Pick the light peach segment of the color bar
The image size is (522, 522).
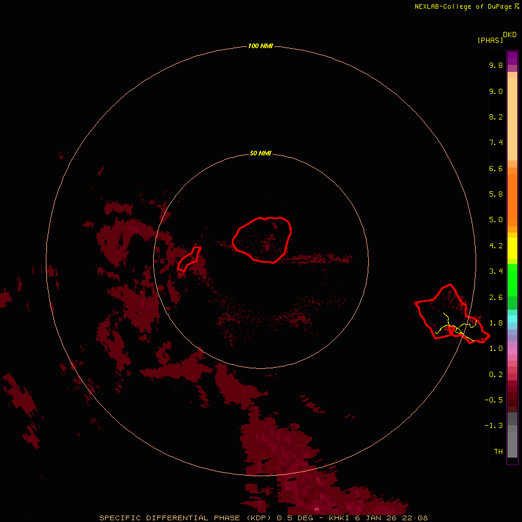(x=512, y=119)
